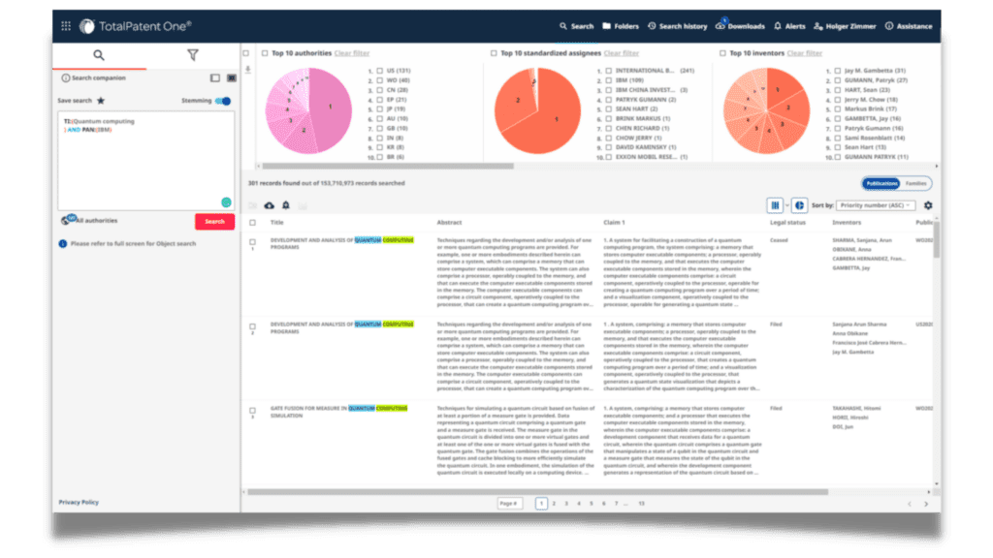This screenshot has width=993, height=558.
Task: Click the results horizontal scrollbar
Action: click(537, 491)
